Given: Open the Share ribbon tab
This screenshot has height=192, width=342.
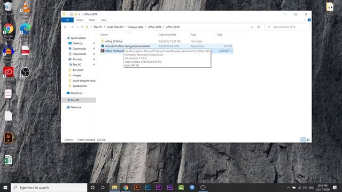Looking at the screenshot, I should pyautogui.click(x=92, y=20).
